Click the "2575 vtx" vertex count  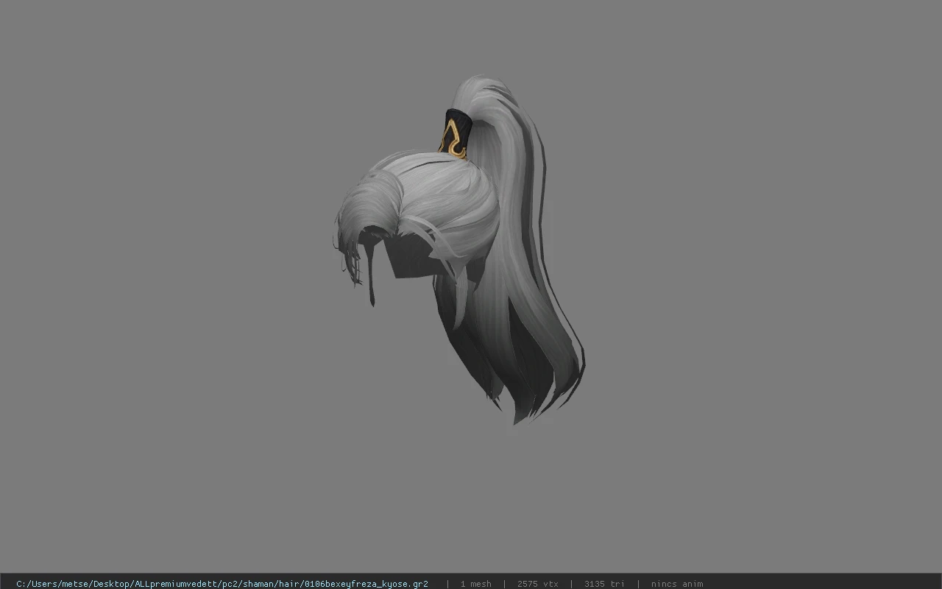pos(537,584)
